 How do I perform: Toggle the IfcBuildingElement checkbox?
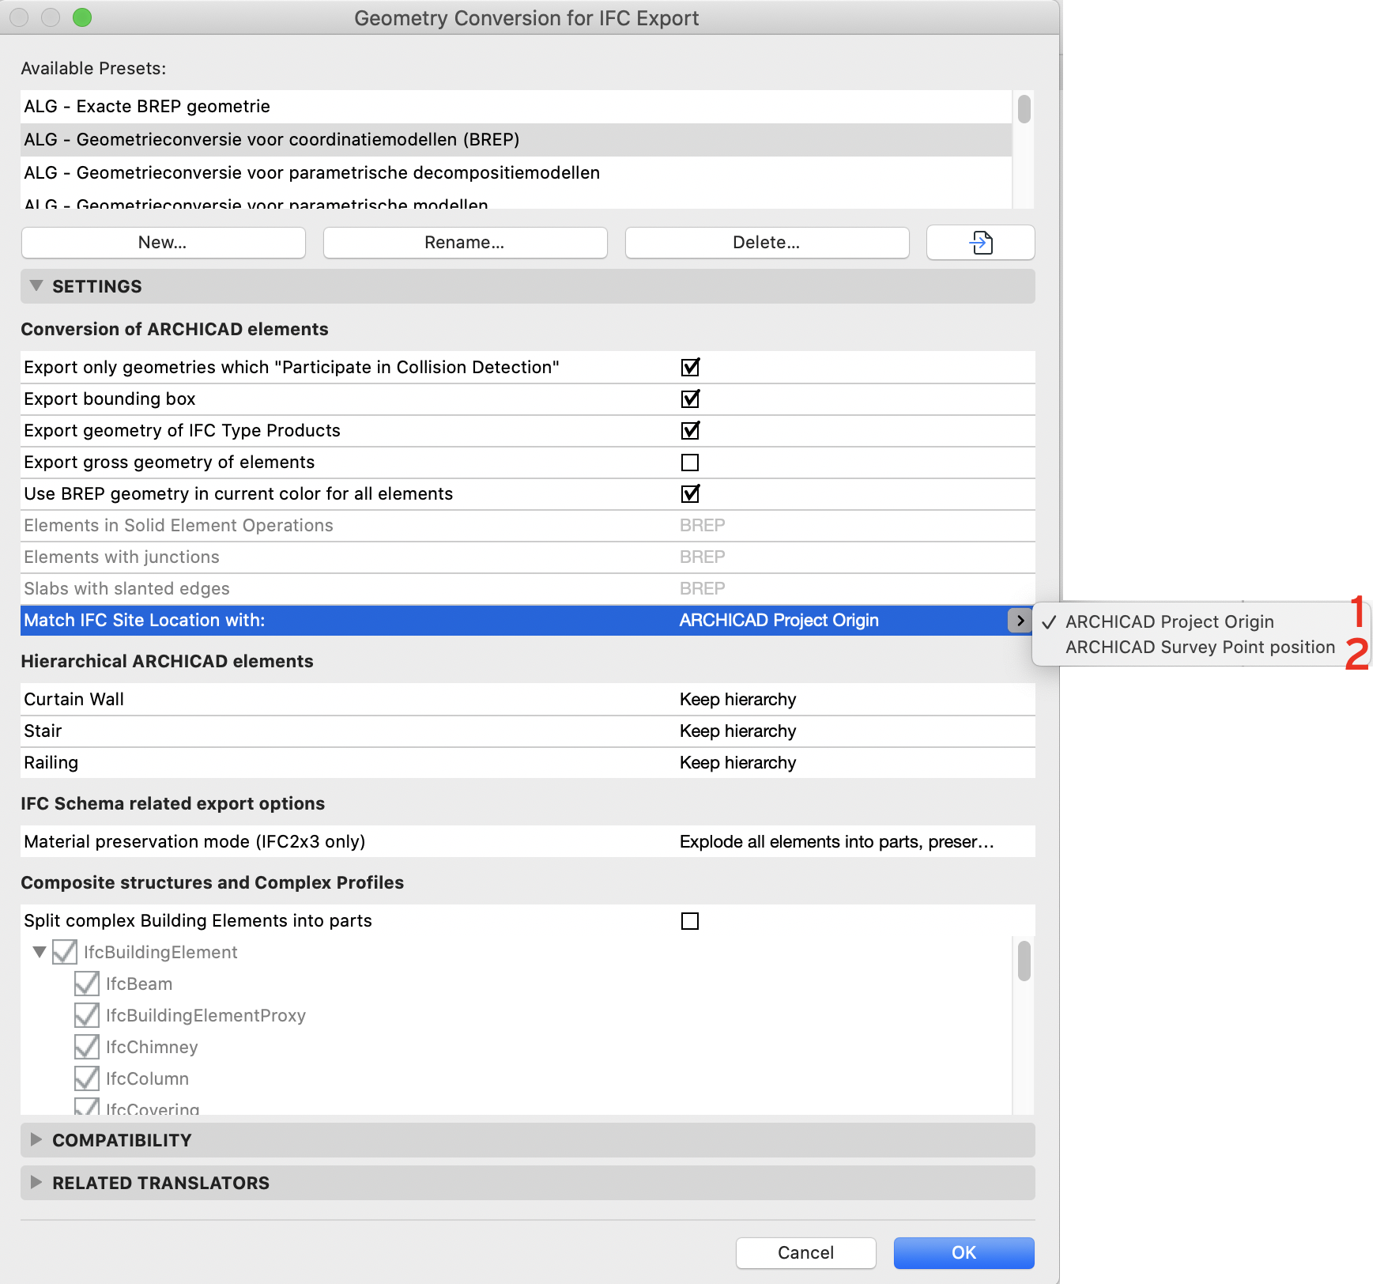click(x=65, y=952)
